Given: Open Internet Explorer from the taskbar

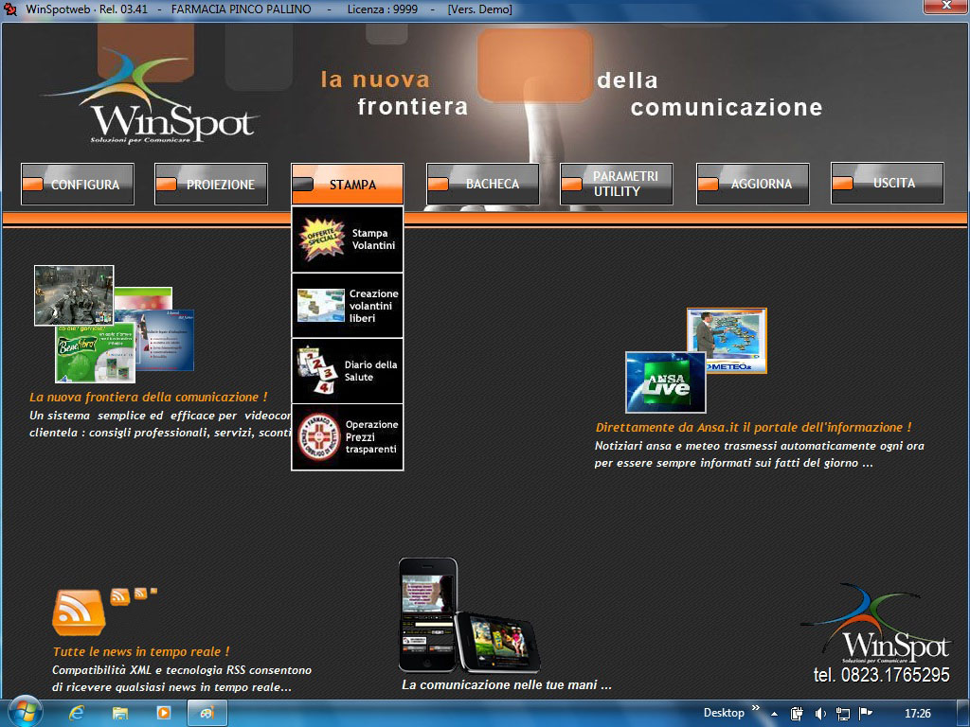Looking at the screenshot, I should tap(77, 713).
